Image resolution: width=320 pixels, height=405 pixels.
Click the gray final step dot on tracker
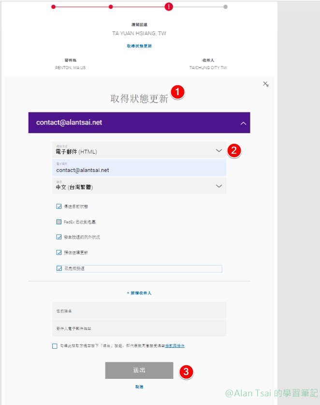pos(225,7)
